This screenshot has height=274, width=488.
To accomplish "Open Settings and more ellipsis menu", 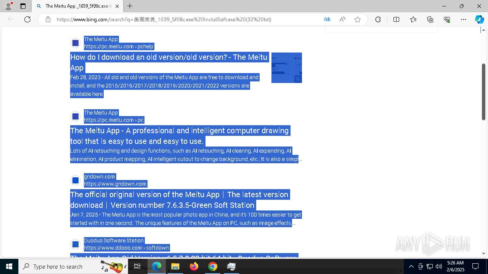I will tap(464, 19).
